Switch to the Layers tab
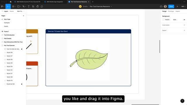The height and width of the screenshot is (105, 187). (x=6, y=11)
